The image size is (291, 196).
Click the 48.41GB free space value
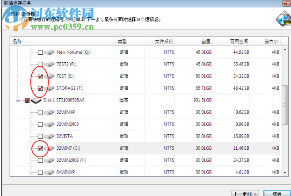[x=241, y=88]
